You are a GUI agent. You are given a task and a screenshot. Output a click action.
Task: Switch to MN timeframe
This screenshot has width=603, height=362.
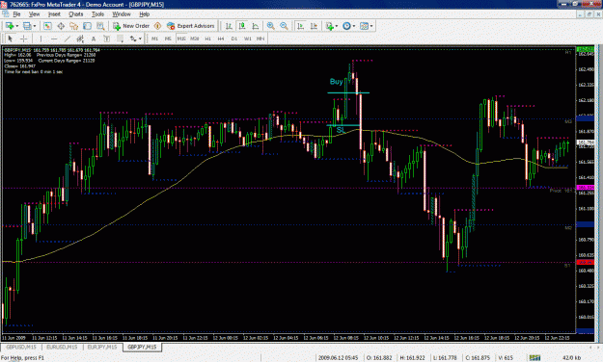pyautogui.click(x=260, y=39)
